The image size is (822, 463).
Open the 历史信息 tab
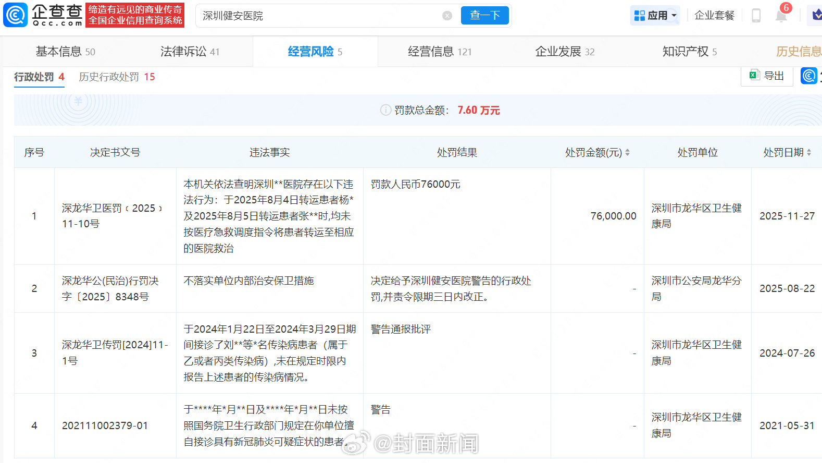pos(798,52)
